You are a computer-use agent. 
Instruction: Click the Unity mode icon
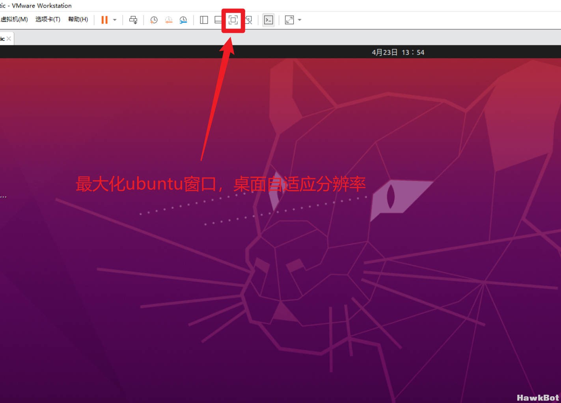point(248,20)
